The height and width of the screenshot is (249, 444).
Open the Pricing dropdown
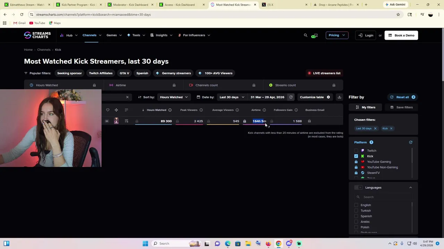[x=337, y=35]
